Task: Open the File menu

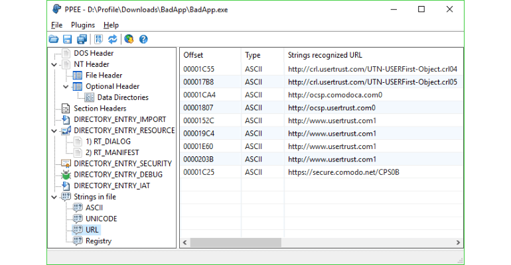Action: tap(56, 25)
